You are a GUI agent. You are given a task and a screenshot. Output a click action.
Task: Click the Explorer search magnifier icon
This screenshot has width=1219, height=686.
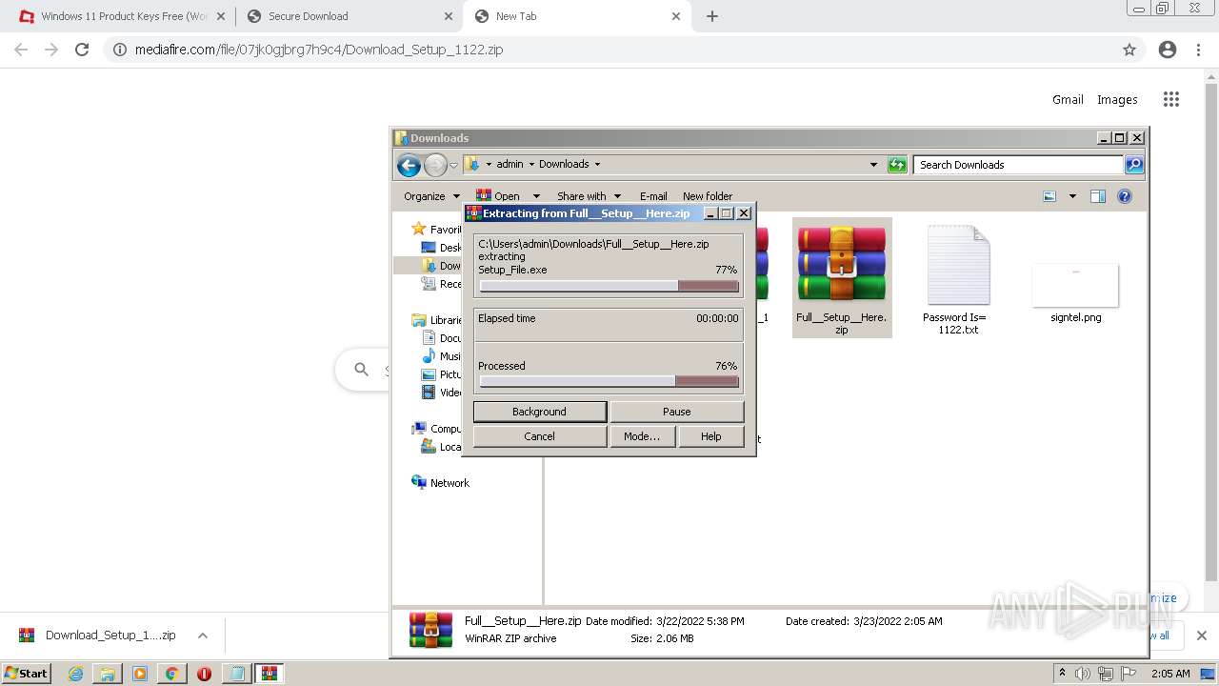point(1134,165)
